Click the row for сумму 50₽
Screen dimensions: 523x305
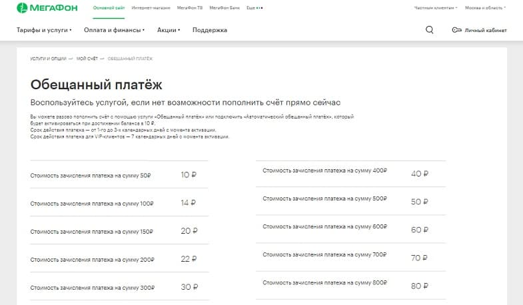pyautogui.click(x=119, y=174)
